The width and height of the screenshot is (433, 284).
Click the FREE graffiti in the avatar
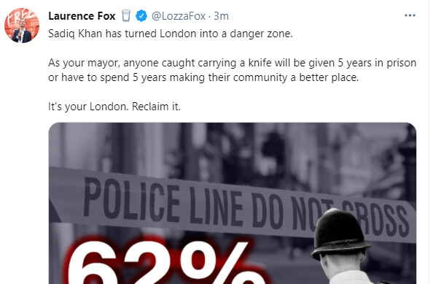tap(20, 17)
